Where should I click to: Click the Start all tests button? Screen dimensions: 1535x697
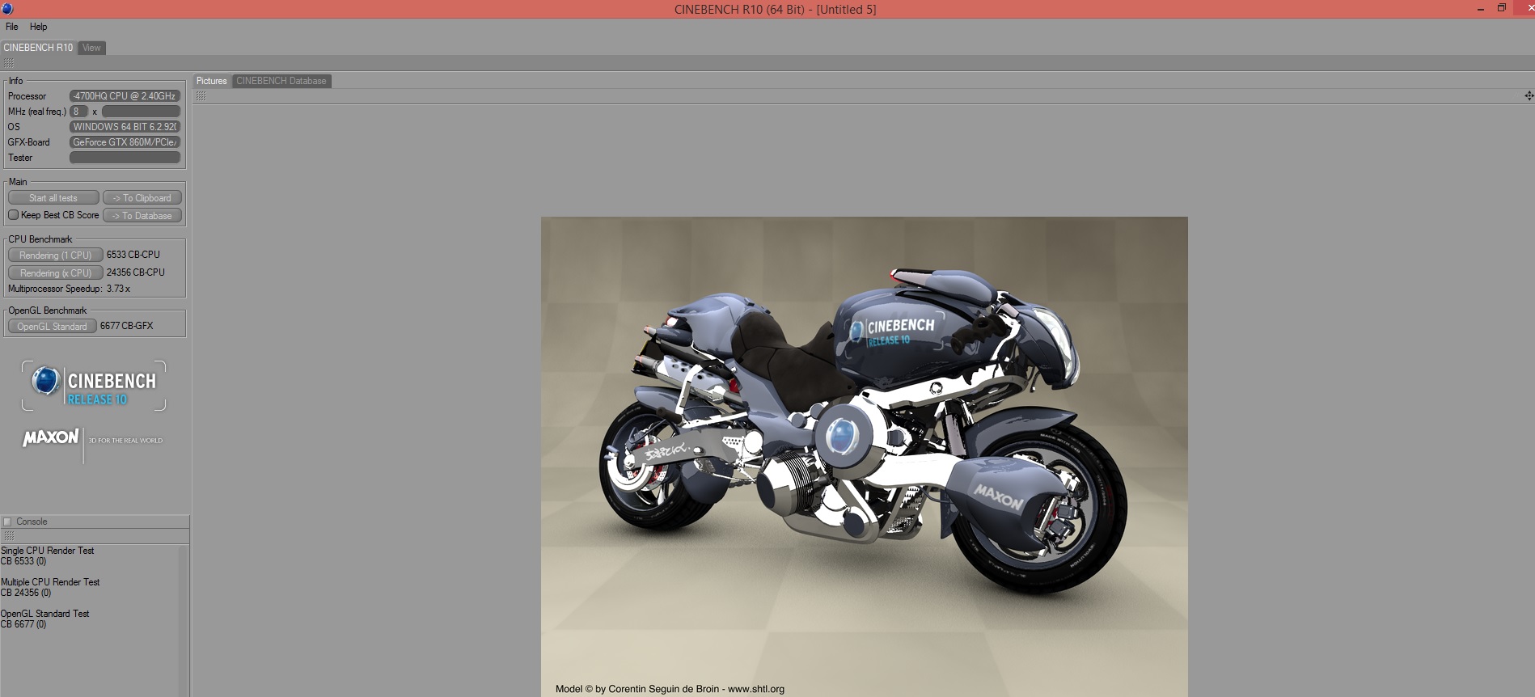click(53, 198)
